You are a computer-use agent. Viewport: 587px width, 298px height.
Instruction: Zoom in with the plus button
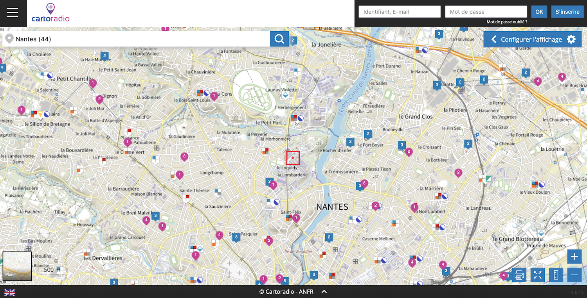tap(574, 257)
